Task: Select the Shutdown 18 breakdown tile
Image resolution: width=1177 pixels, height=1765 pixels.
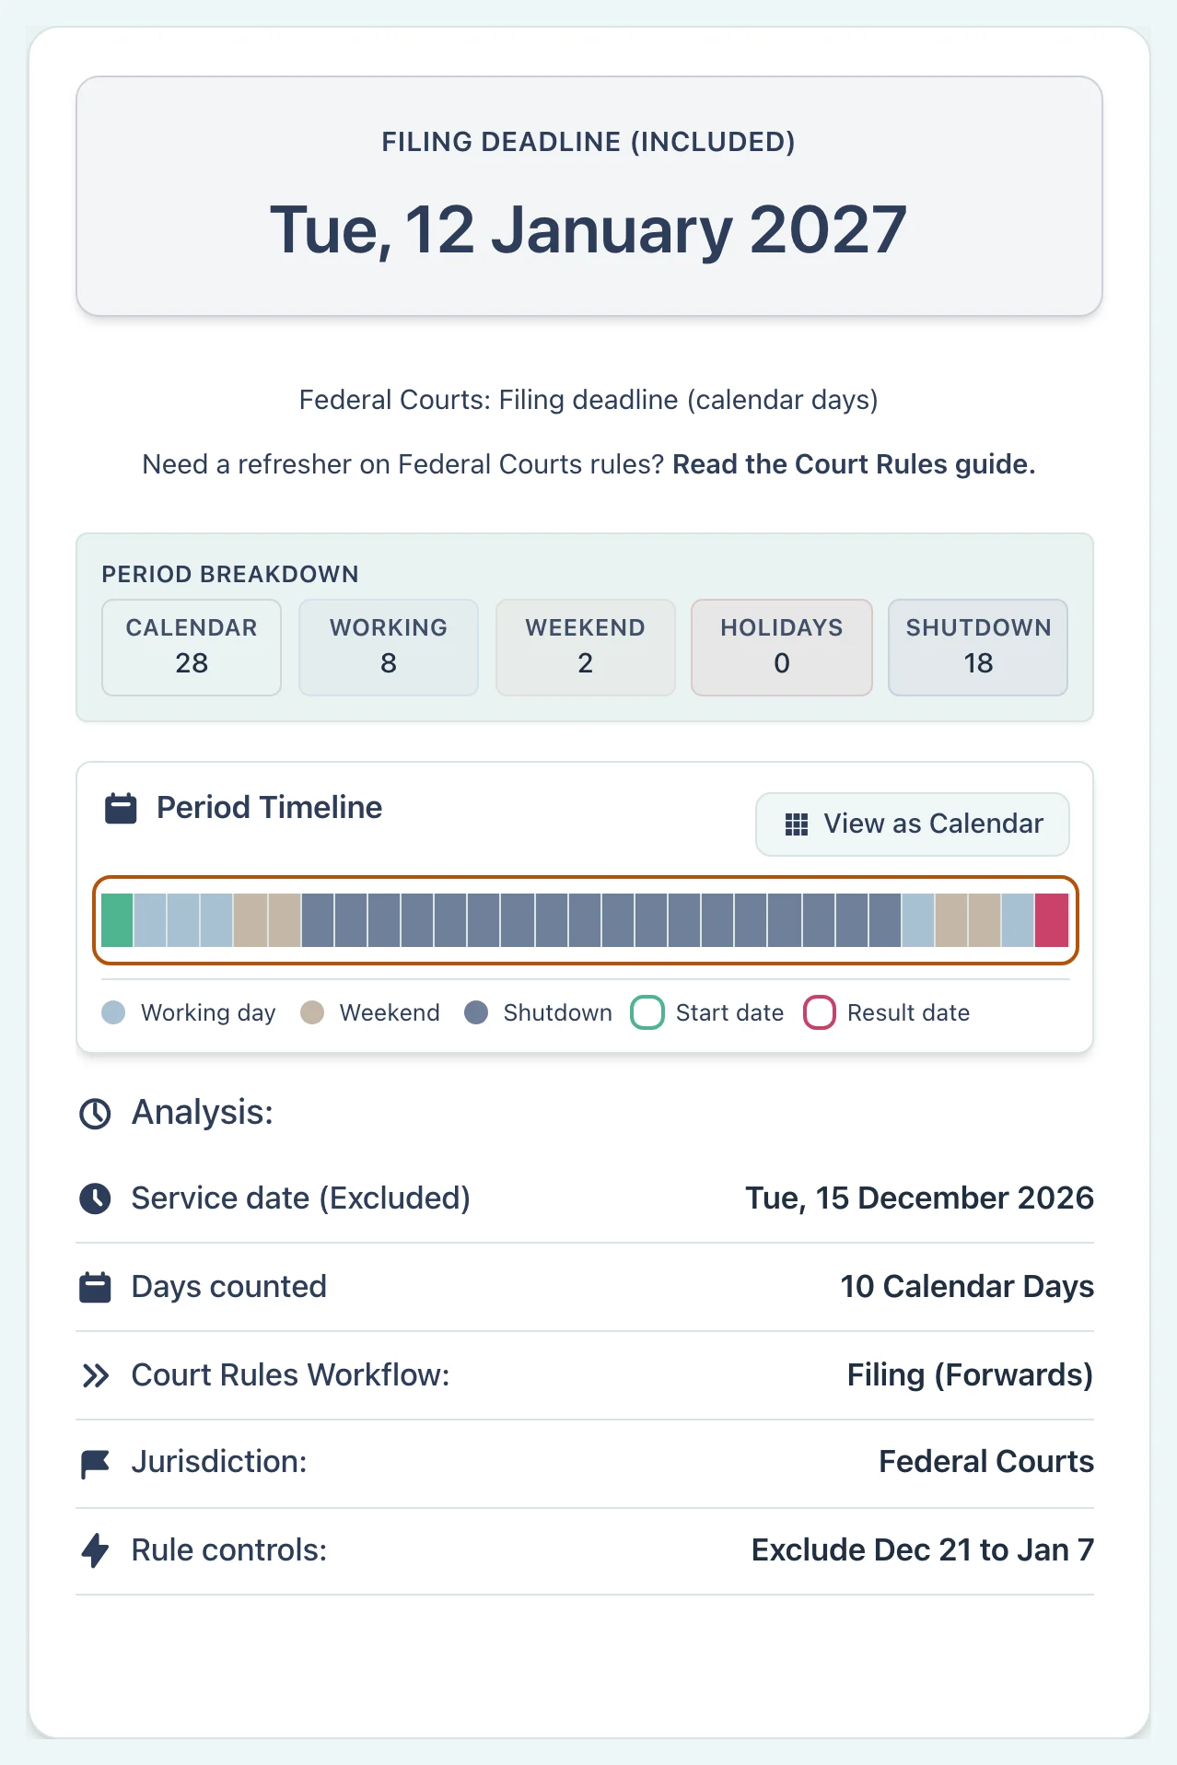Action: (x=978, y=647)
